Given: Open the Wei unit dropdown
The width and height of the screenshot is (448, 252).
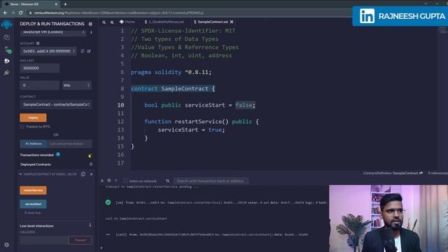Looking at the screenshot, I should (x=76, y=85).
